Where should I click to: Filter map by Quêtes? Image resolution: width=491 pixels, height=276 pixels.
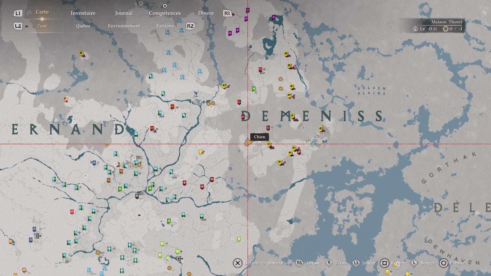tap(83, 26)
